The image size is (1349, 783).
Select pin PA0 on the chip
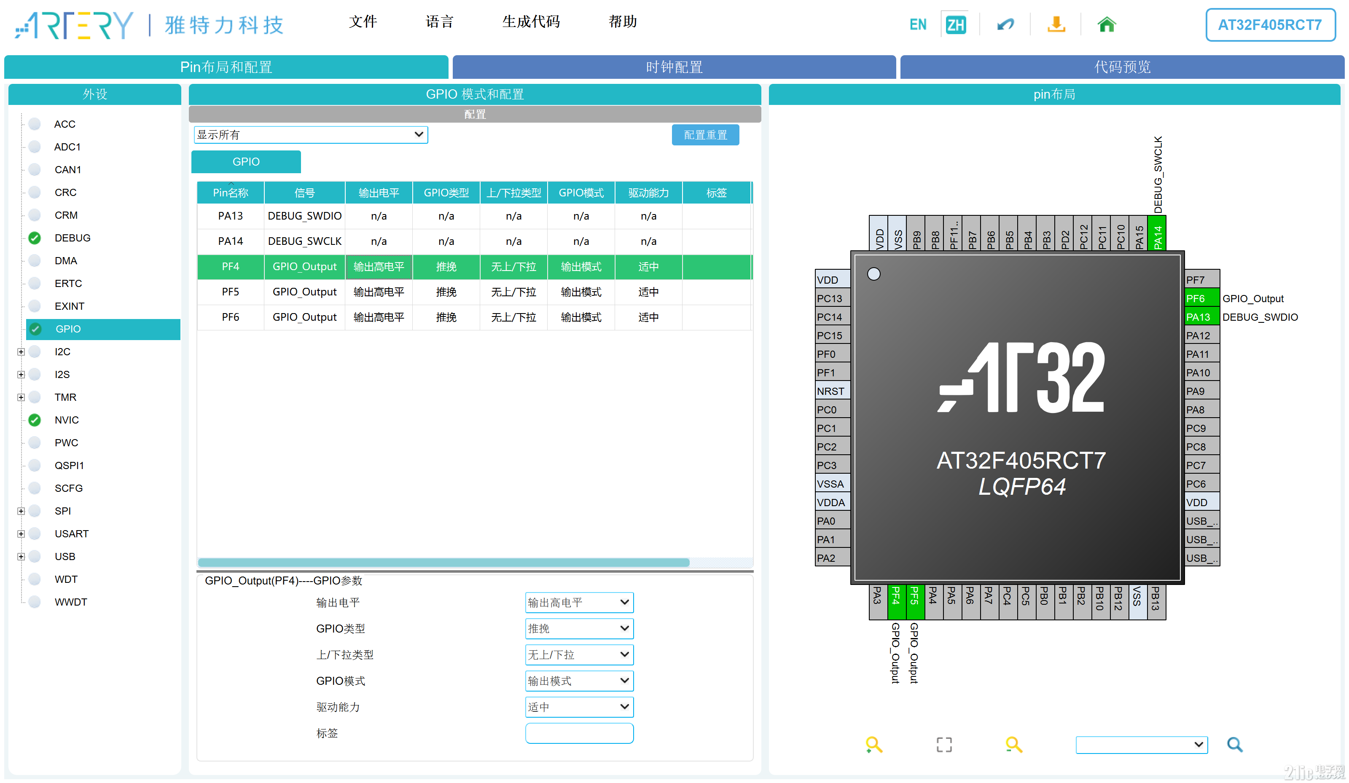(x=833, y=520)
